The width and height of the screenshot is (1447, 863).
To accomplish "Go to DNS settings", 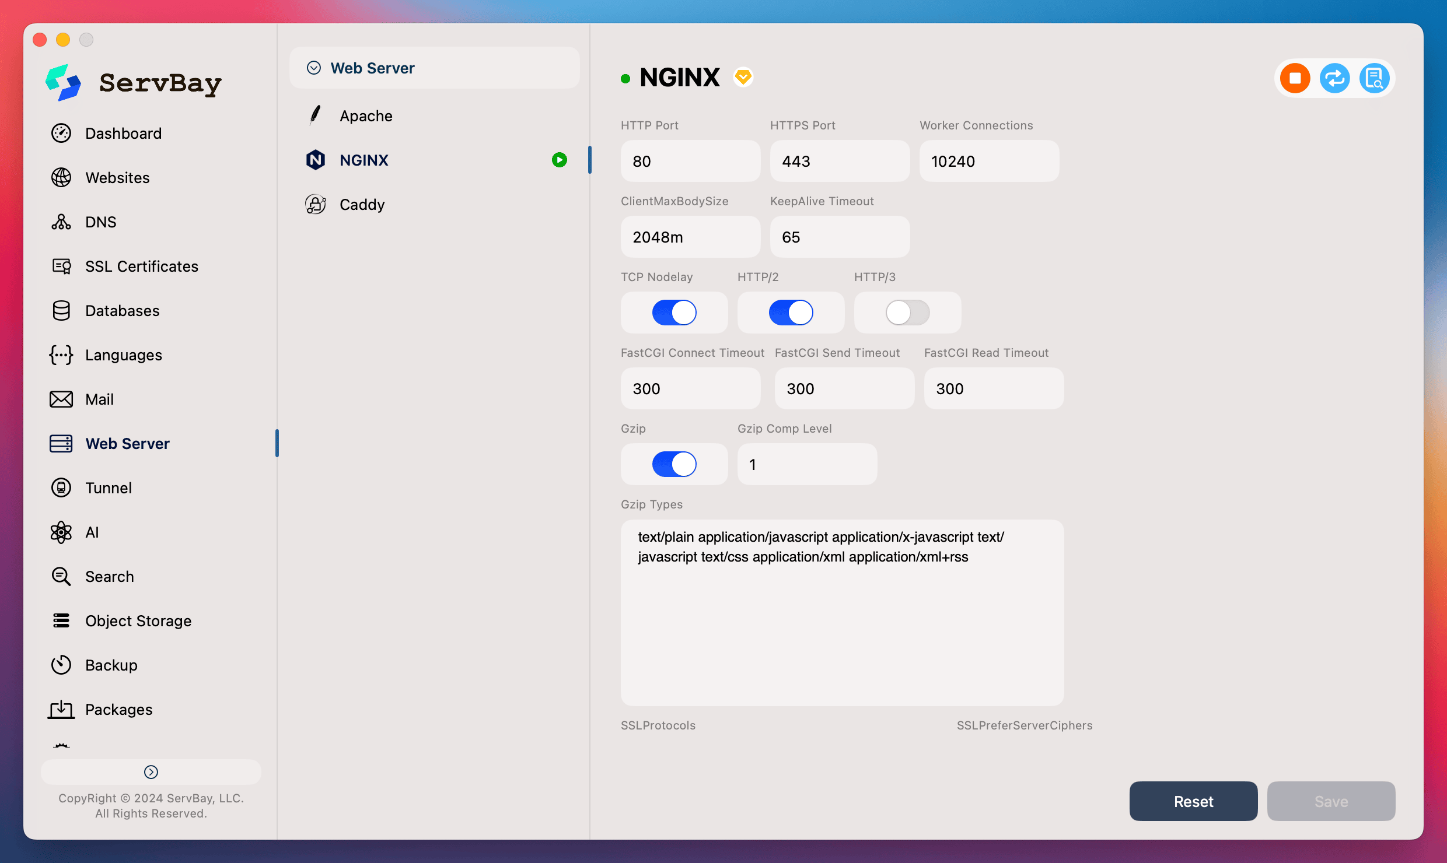I will point(100,222).
